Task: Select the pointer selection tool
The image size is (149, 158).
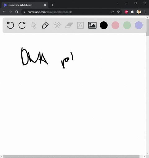Action: coord(34,25)
